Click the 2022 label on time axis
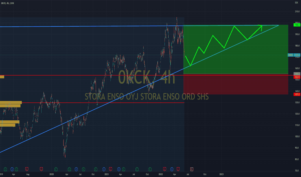301x177 pixels. (161, 174)
